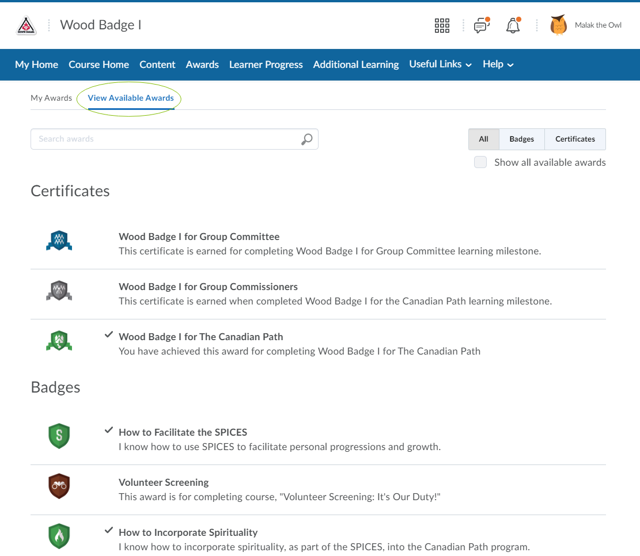640x556 pixels.
Task: Open Learner Progress in navigation bar
Action: tap(266, 64)
